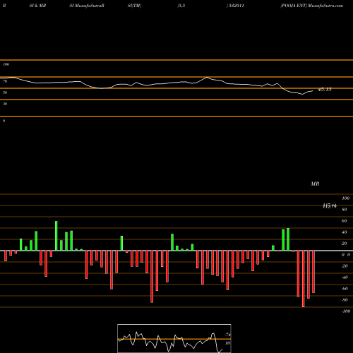Click the '(5,5' parameter text
Image resolution: width=353 pixels, height=353 pixels.
(181, 6)
